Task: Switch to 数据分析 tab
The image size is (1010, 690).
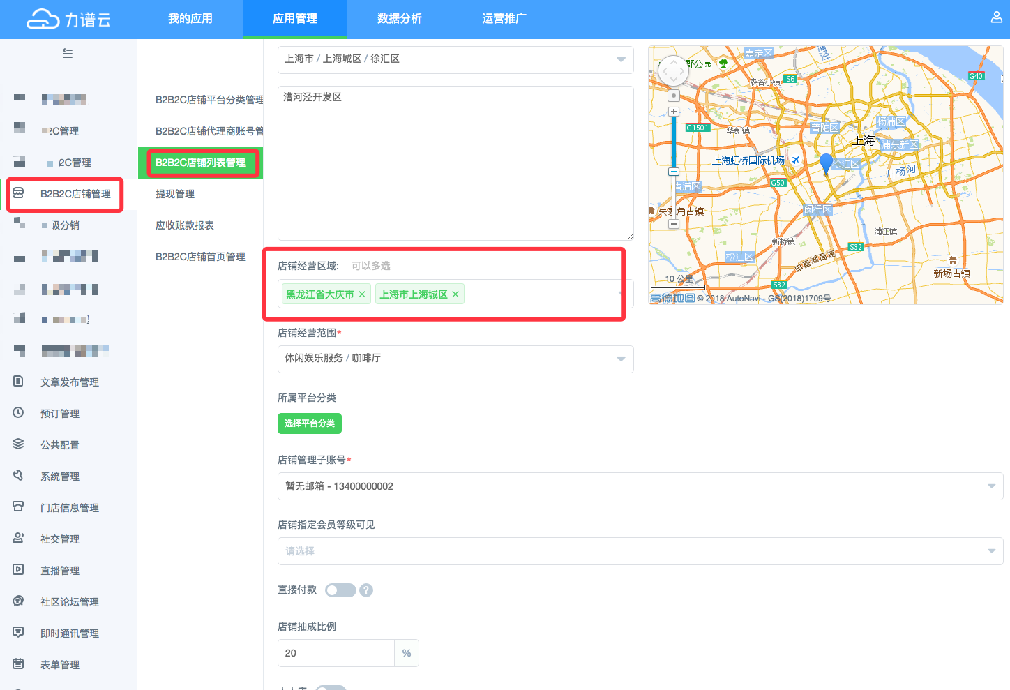Action: [400, 19]
